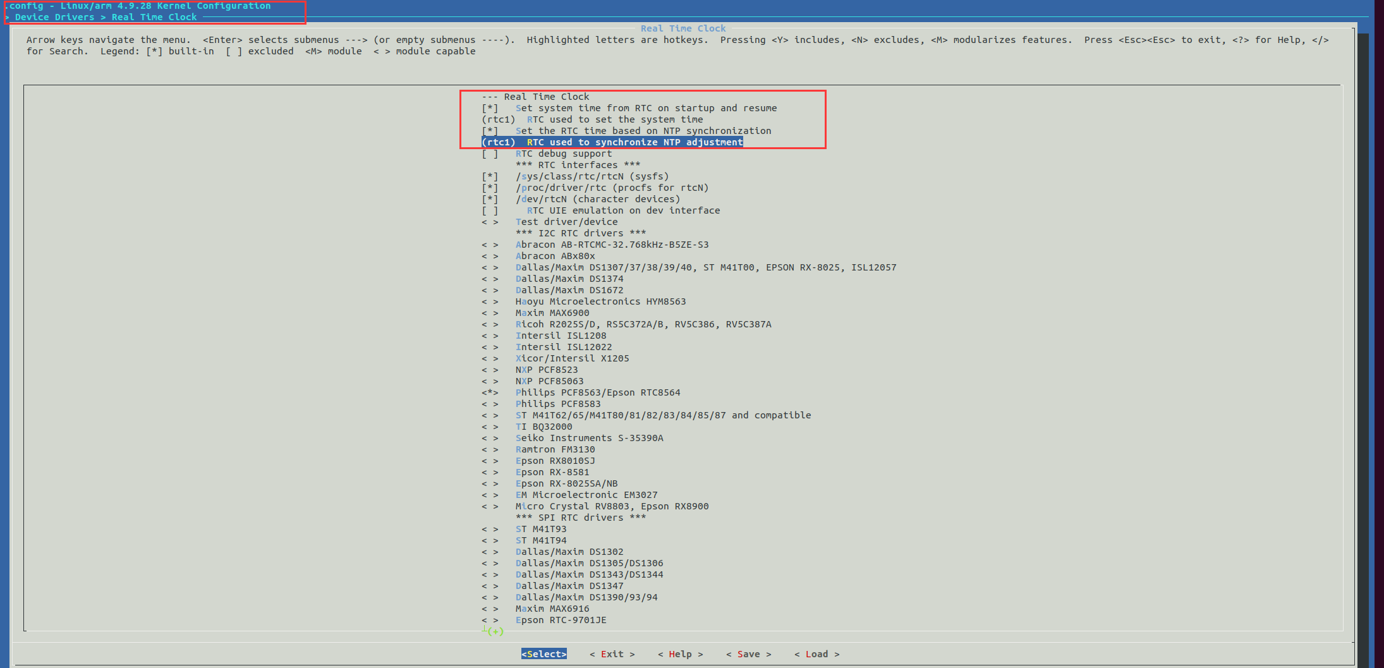1384x668 pixels.
Task: Select the Dallas/Maxim DS1390/93/94 row
Action: pos(569,597)
